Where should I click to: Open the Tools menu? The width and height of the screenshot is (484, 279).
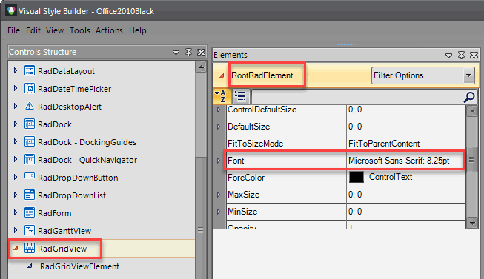point(79,30)
